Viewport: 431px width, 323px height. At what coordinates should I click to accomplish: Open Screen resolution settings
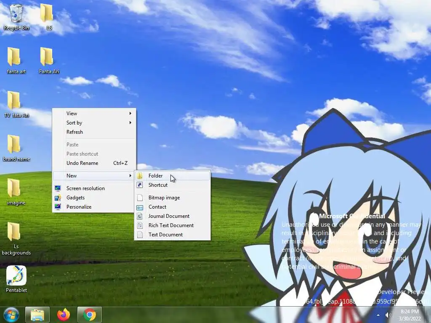(94, 188)
